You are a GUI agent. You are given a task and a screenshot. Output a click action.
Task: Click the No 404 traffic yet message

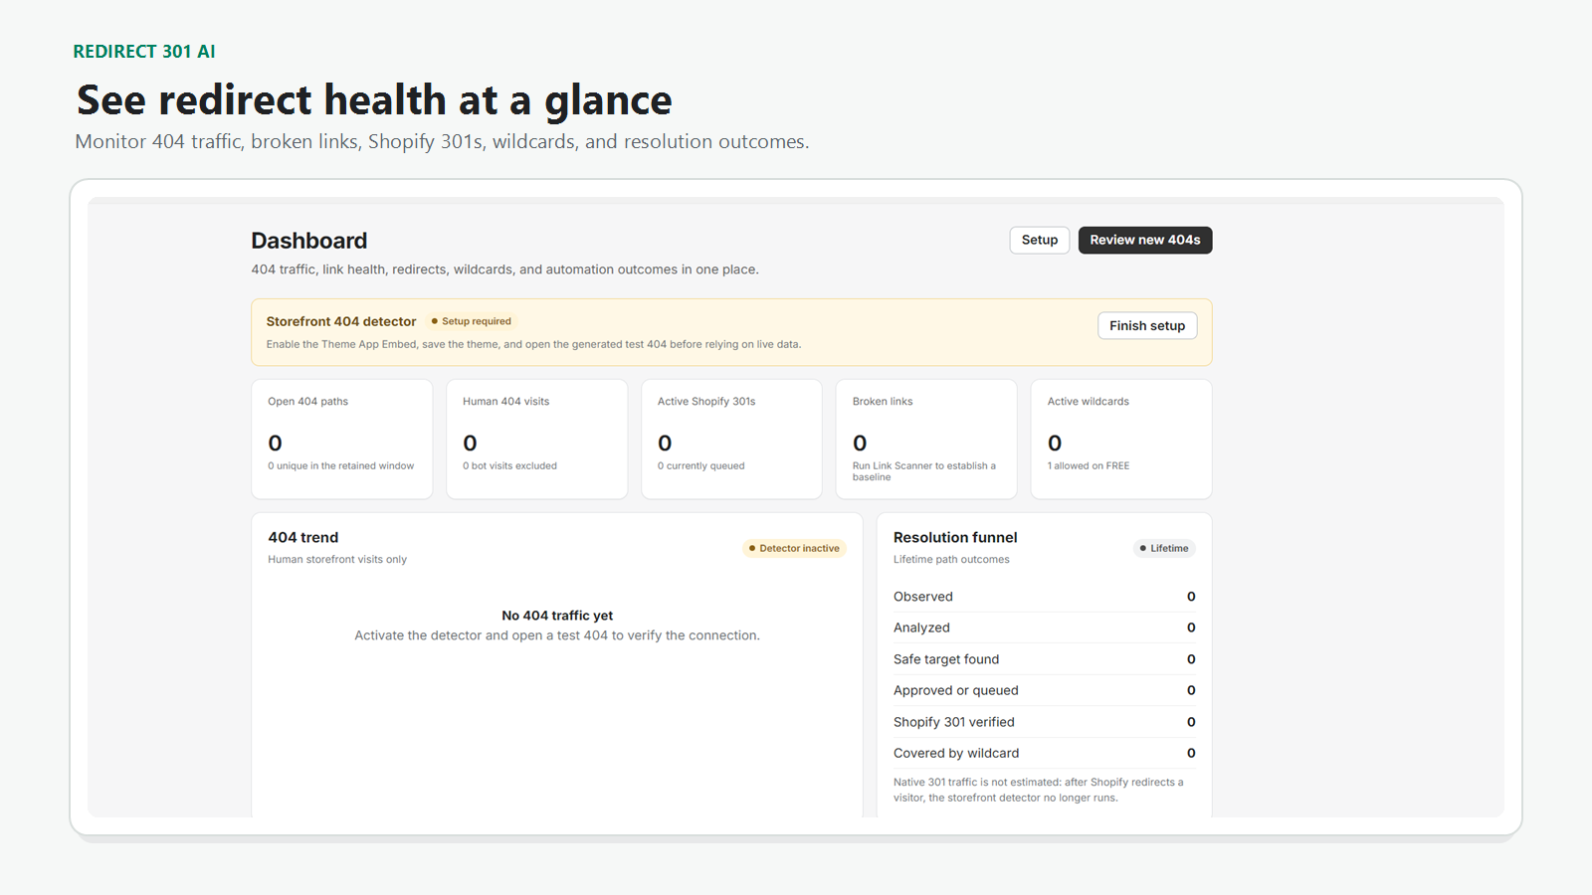(x=557, y=616)
